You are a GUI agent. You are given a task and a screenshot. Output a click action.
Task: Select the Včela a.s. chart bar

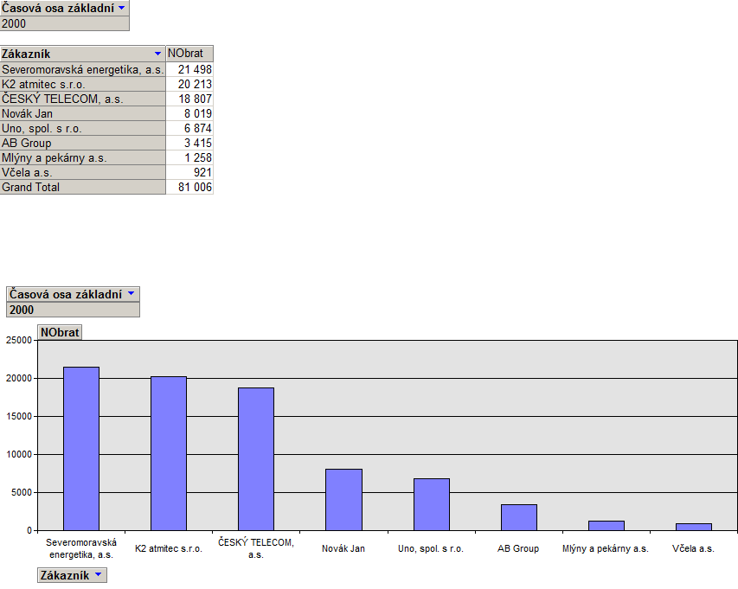click(x=694, y=527)
